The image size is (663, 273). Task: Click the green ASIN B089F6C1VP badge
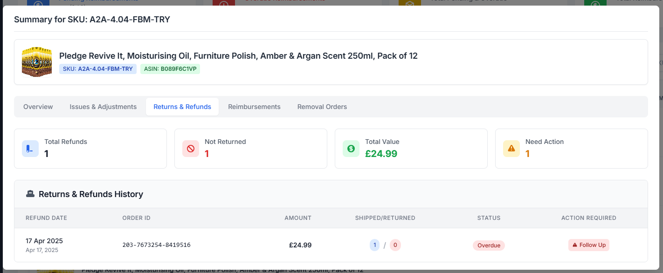(170, 69)
